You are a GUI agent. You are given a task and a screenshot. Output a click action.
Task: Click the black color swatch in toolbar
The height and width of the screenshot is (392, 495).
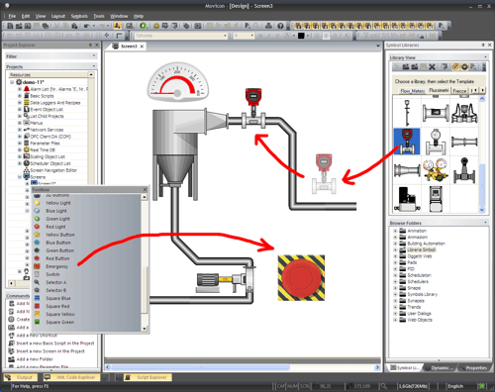tap(301, 36)
